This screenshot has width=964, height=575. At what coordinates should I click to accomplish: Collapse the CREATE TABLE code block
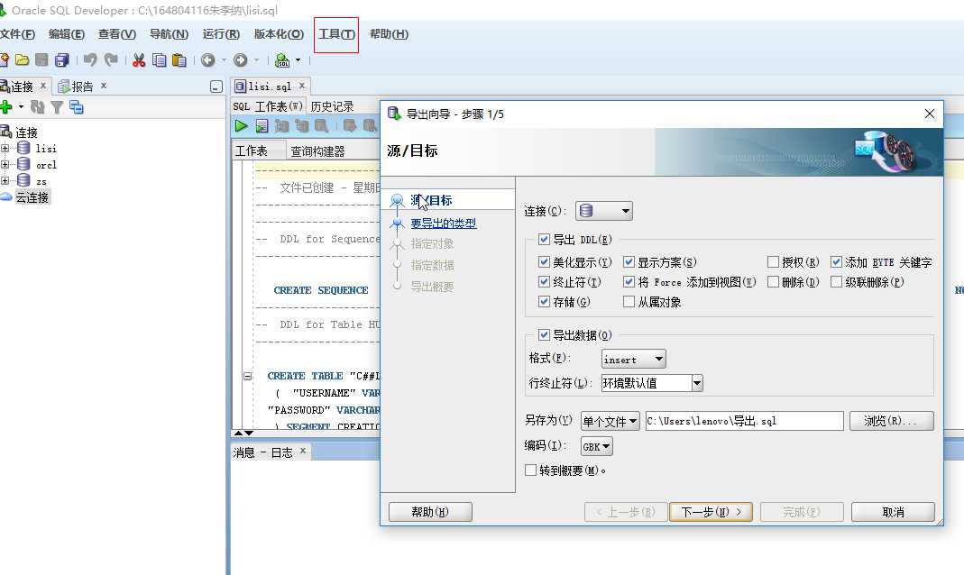coord(247,375)
